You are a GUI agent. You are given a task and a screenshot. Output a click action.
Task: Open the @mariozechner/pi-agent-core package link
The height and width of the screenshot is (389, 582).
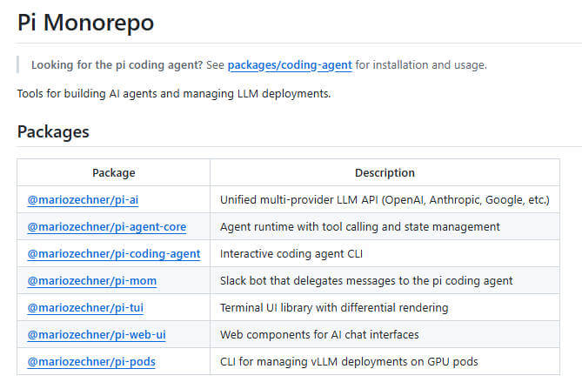pos(107,227)
